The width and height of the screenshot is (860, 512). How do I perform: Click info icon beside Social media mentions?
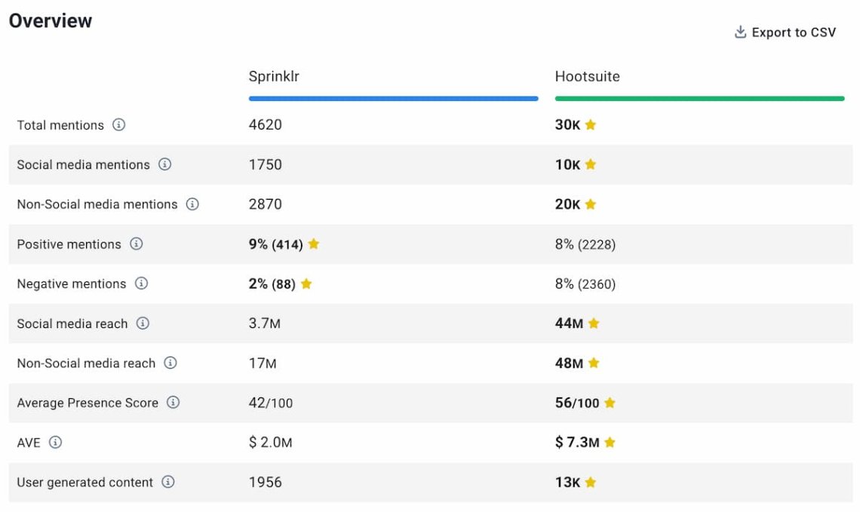(x=164, y=164)
